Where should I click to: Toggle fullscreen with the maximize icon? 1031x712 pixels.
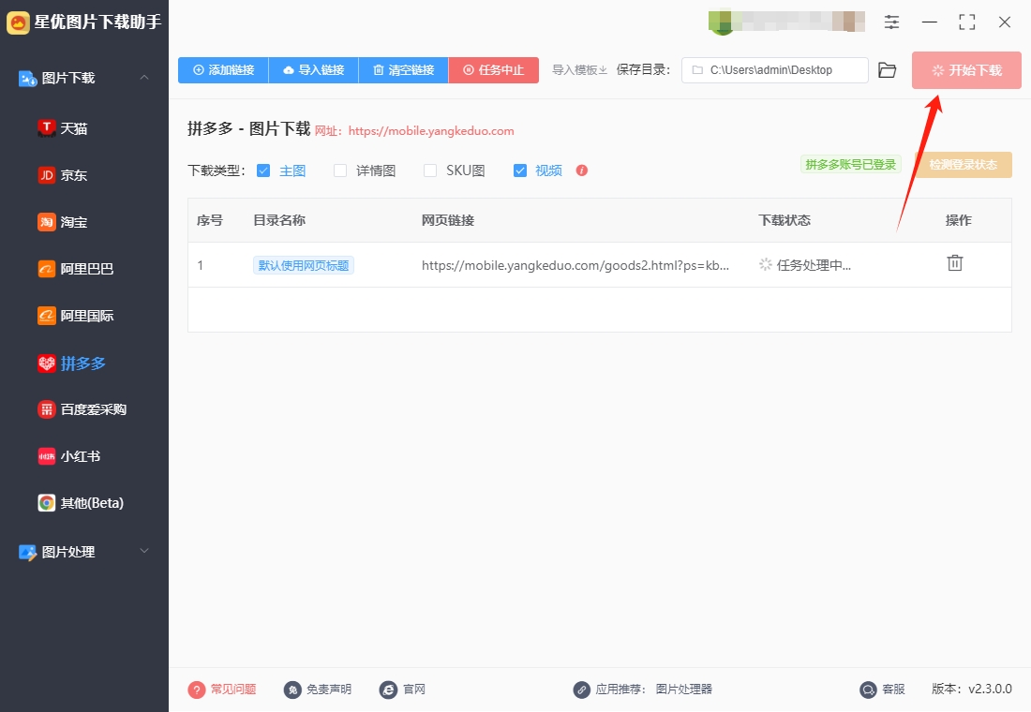tap(966, 22)
